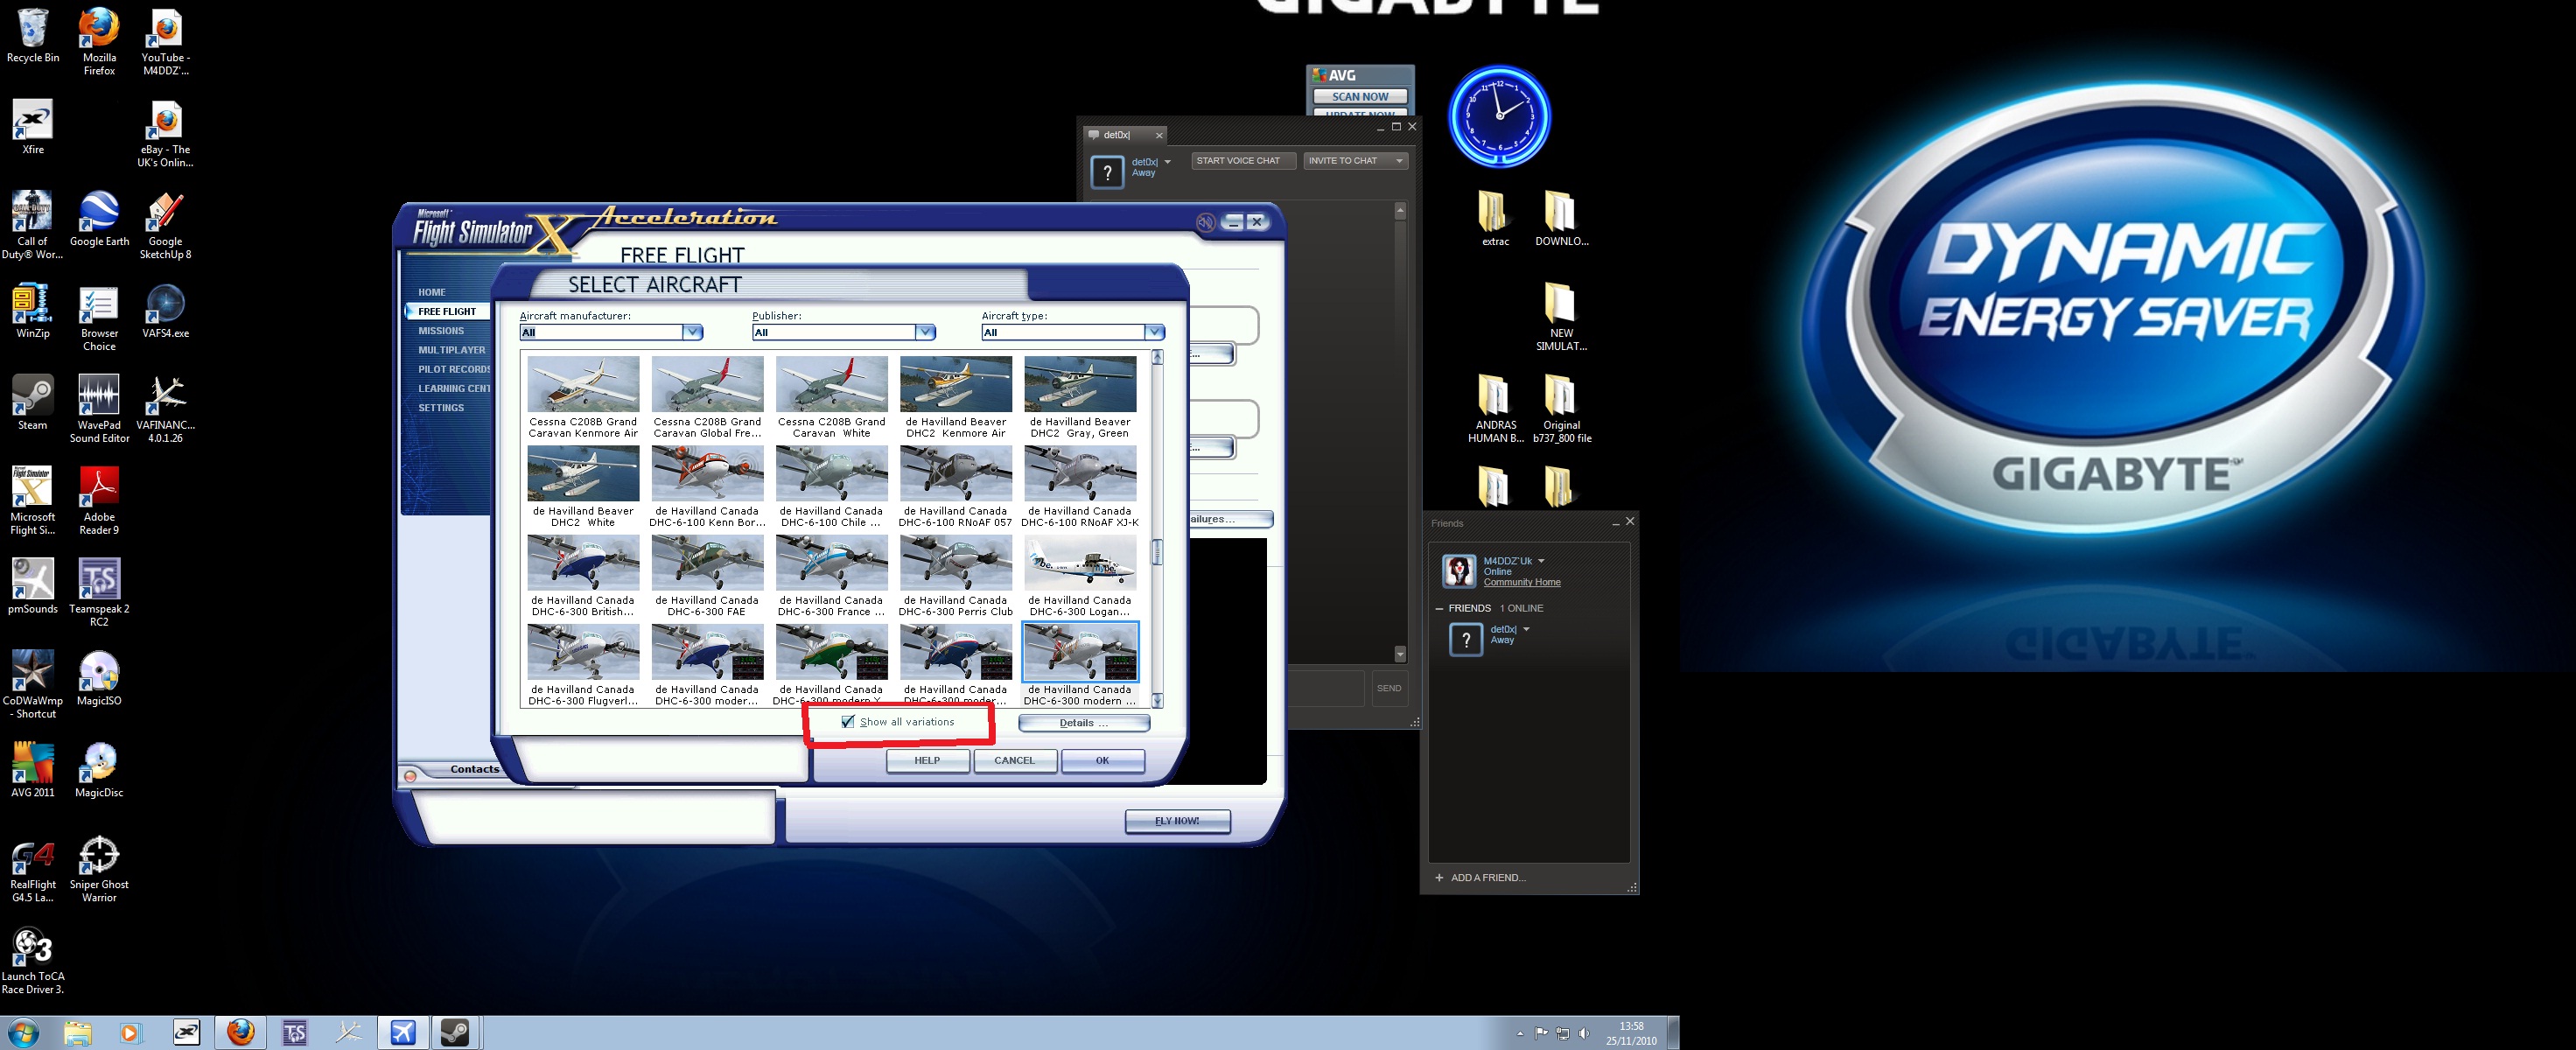Click the FLY NOW! button
This screenshot has width=2576, height=1050.
tap(1177, 820)
